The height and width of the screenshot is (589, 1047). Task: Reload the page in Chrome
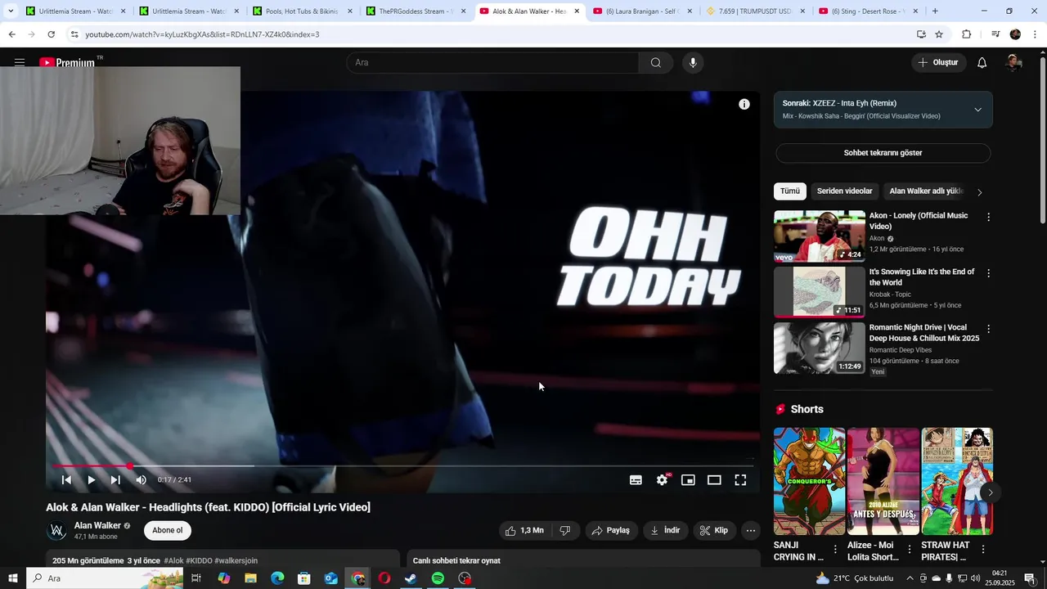[51, 34]
